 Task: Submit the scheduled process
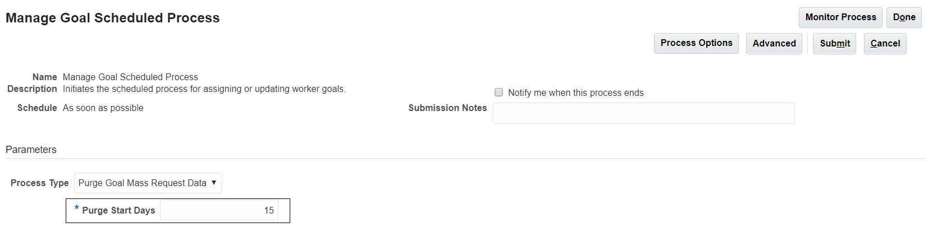point(834,44)
